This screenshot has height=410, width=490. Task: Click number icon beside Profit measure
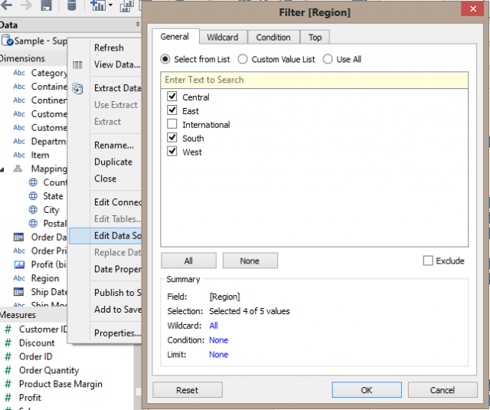click(8, 398)
